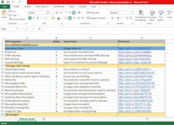The image size is (174, 125).
Task: Open the Calibri font name dropdown
Action: [46, 13]
